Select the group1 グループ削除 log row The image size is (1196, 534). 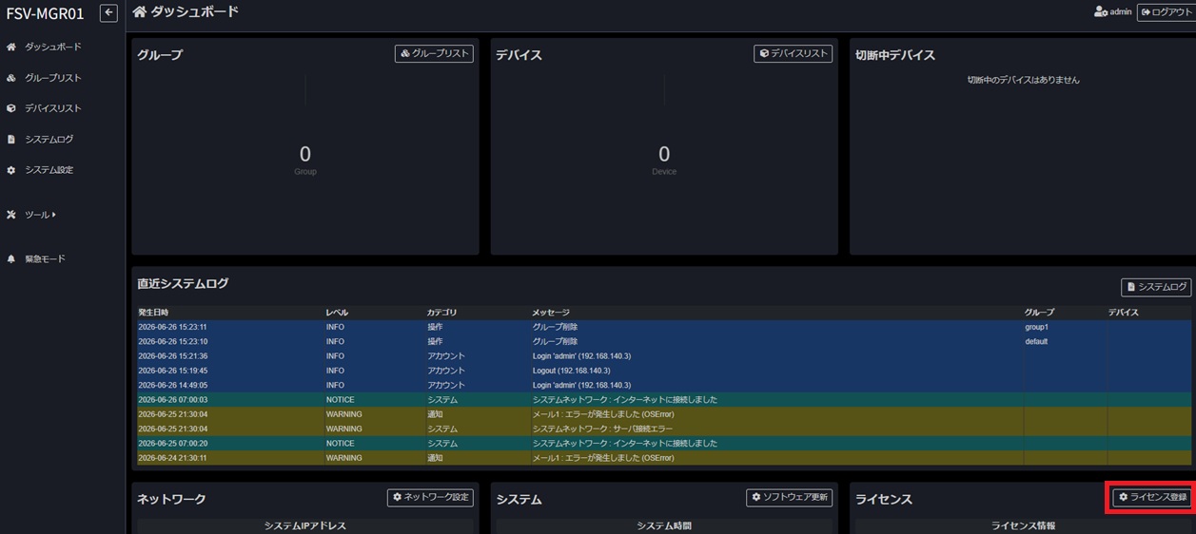(x=663, y=327)
